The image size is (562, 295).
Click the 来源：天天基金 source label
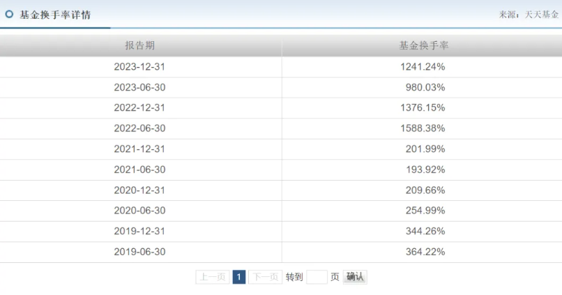529,15
